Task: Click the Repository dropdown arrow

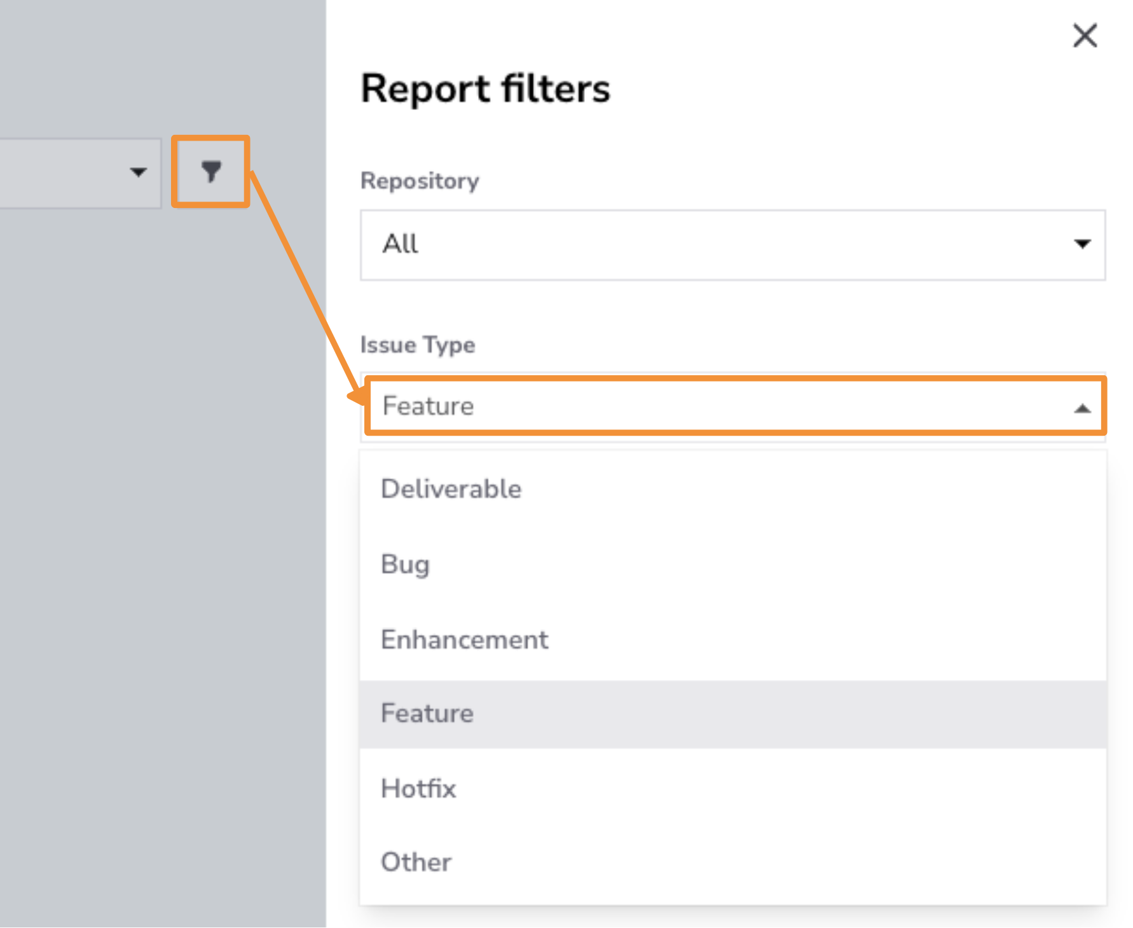Action: (x=1082, y=244)
